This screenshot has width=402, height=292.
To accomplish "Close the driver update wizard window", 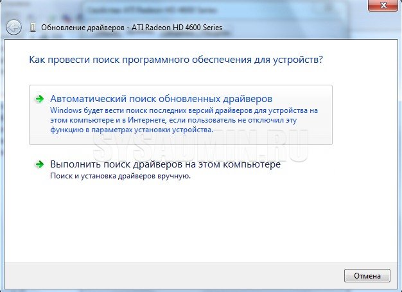I will [385, 6].
